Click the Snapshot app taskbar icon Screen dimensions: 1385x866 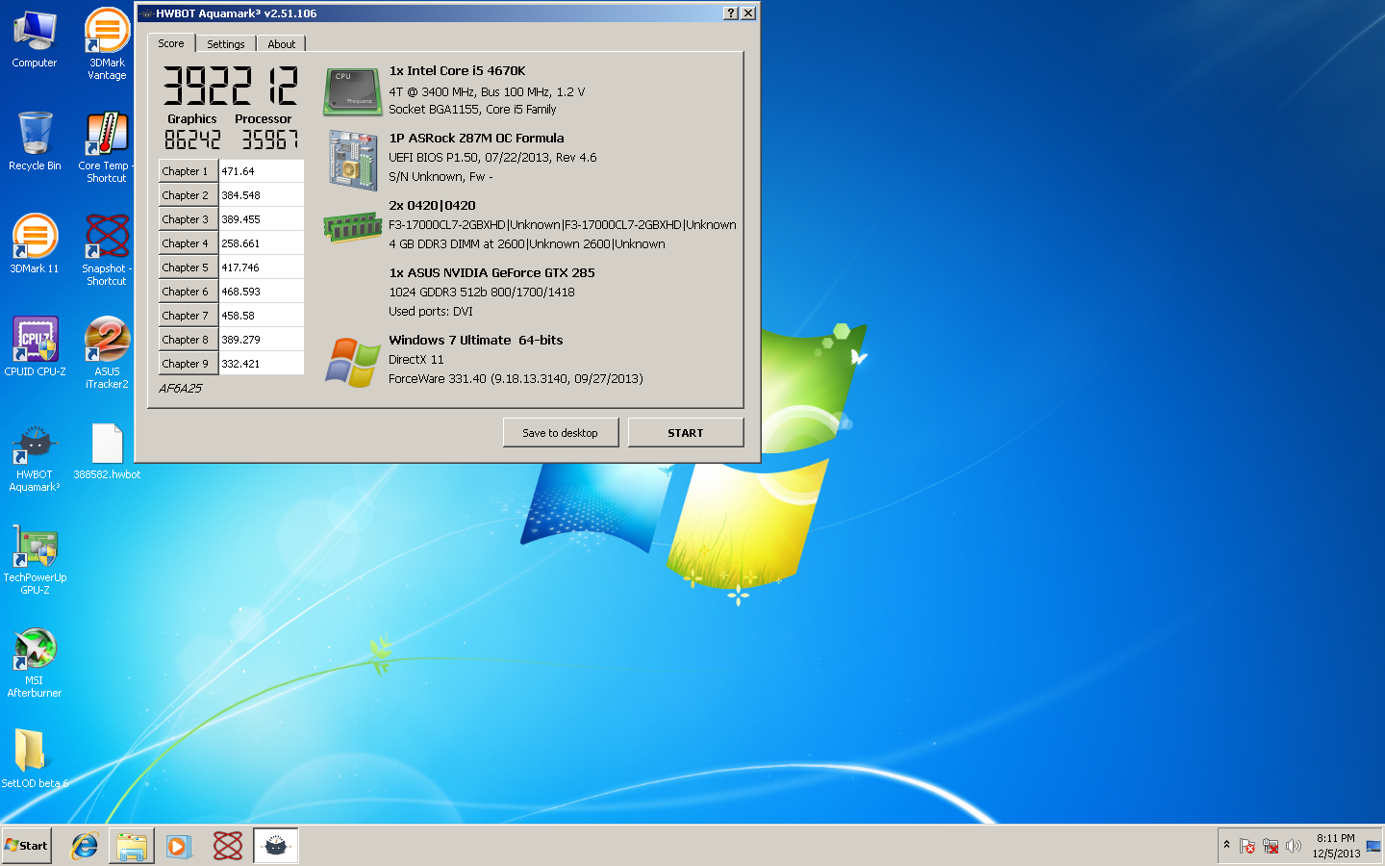[x=228, y=846]
